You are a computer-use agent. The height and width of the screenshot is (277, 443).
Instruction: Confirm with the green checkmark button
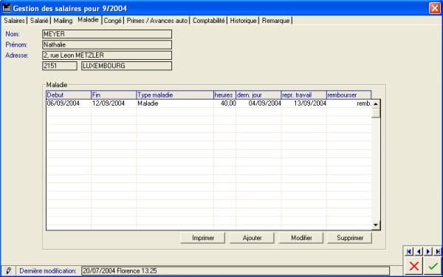(433, 266)
